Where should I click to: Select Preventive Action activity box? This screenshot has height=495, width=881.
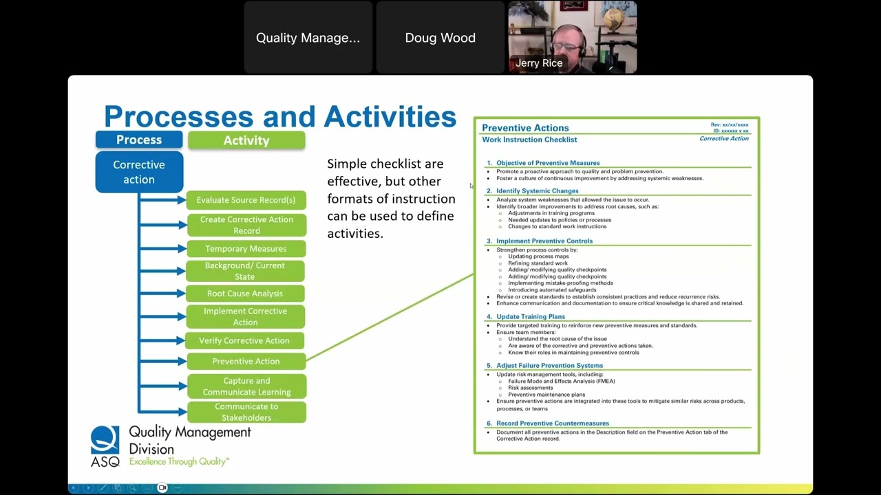pyautogui.click(x=246, y=361)
